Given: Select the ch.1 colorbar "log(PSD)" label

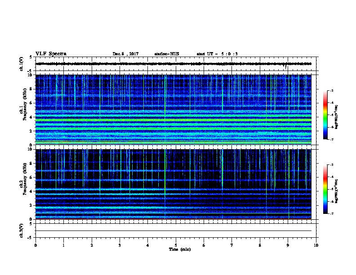Looking at the screenshot, I should point(337,117).
